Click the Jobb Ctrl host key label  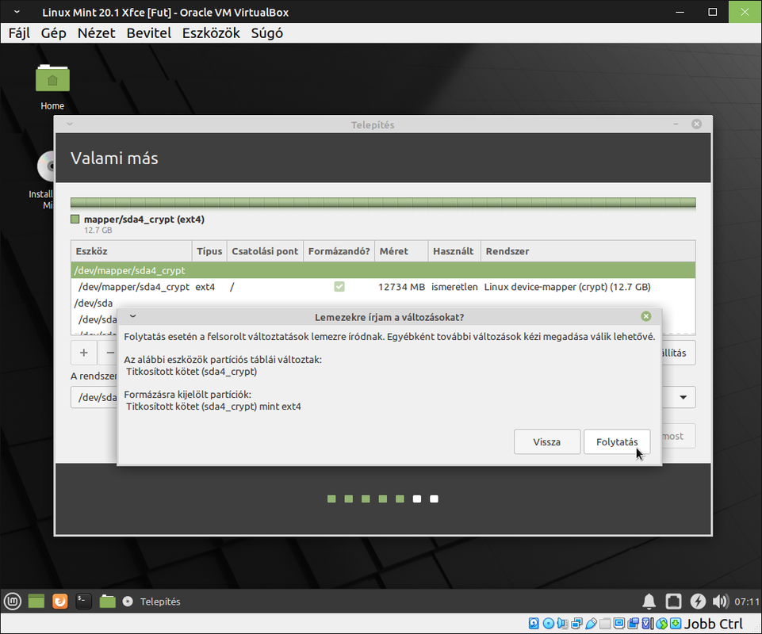coord(714,624)
